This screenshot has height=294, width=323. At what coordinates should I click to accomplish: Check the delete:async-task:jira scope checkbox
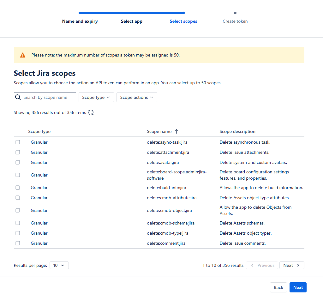click(x=18, y=142)
